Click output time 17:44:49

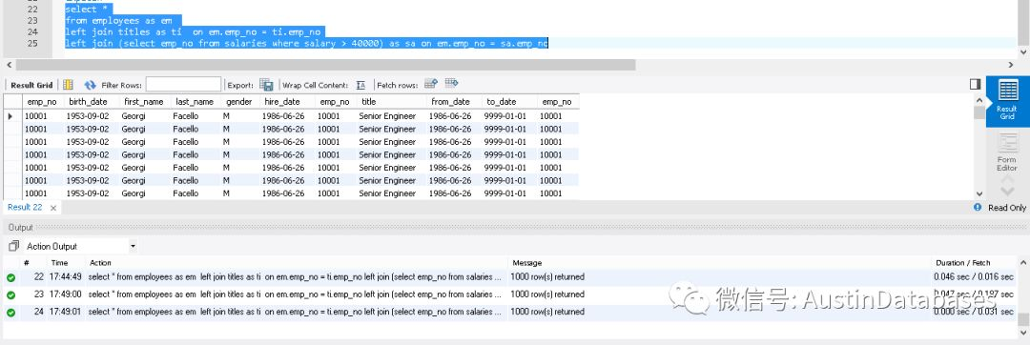coord(66,276)
